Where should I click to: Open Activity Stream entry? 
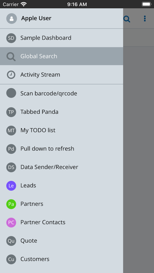[x=62, y=75]
